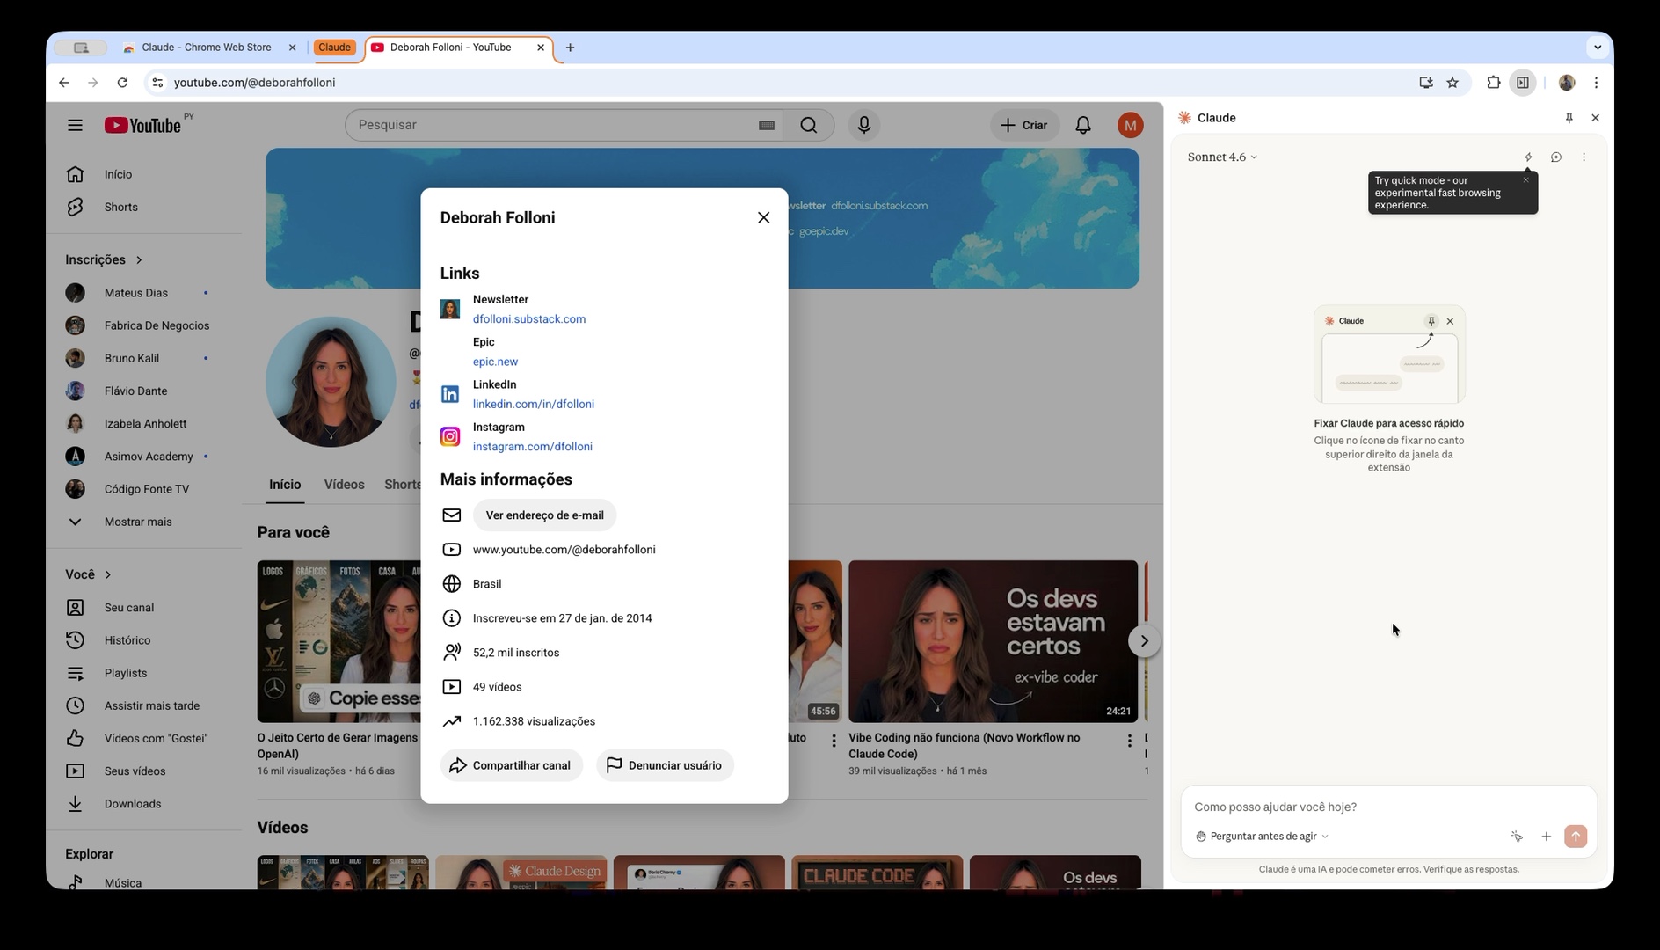The image size is (1660, 950).
Task: Click 'Denunciar usuário' button
Action: [x=665, y=765]
